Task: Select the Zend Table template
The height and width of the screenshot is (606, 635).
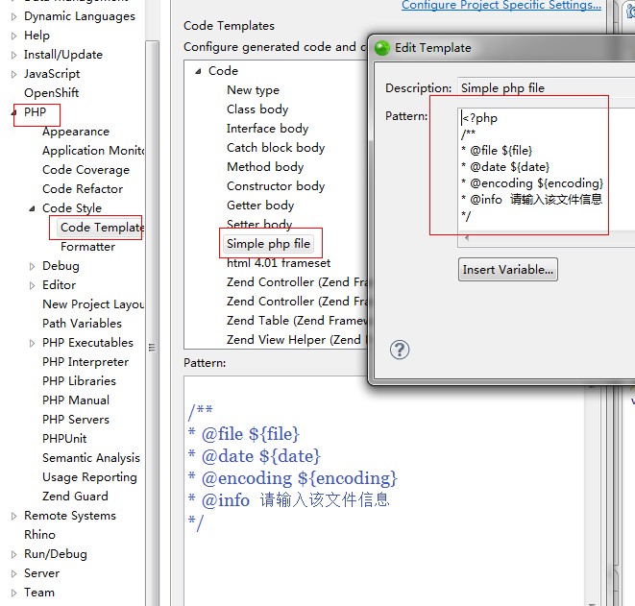Action: coord(297,321)
